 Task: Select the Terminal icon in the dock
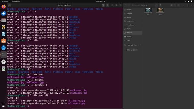(x=3, y=54)
